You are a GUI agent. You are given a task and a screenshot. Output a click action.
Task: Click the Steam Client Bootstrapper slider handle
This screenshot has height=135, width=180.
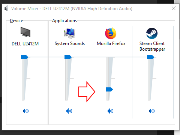(x=150, y=57)
